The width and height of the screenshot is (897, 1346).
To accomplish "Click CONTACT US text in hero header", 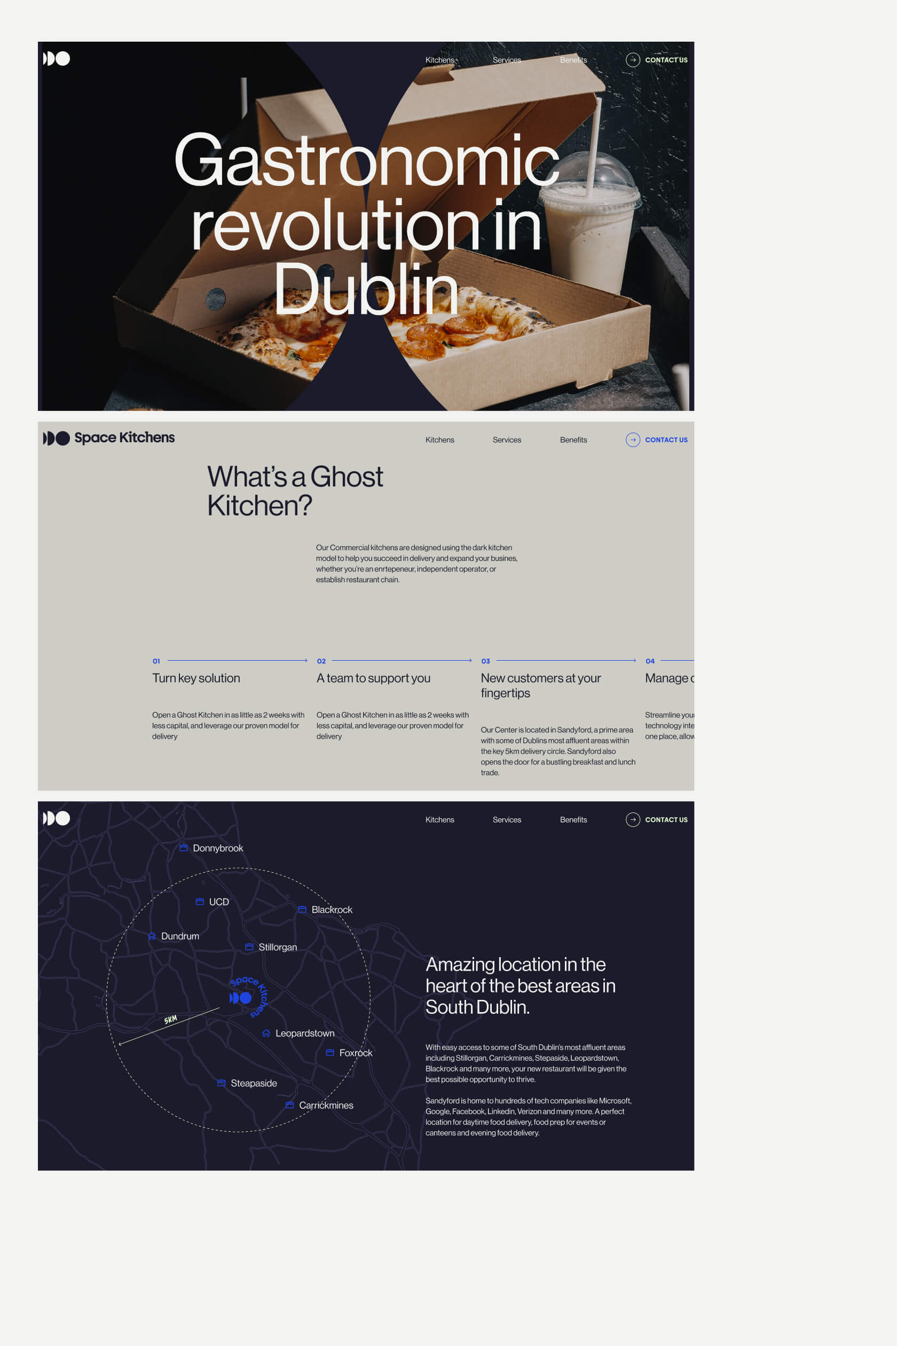I will click(x=666, y=60).
